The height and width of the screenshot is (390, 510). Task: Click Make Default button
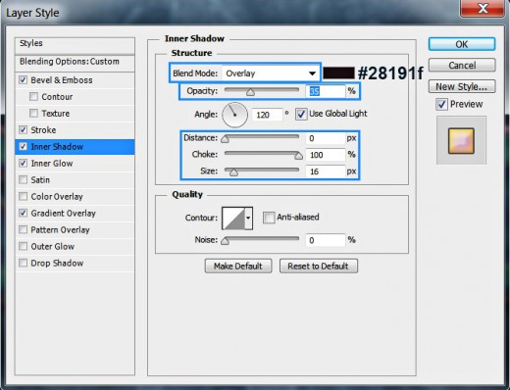click(238, 267)
